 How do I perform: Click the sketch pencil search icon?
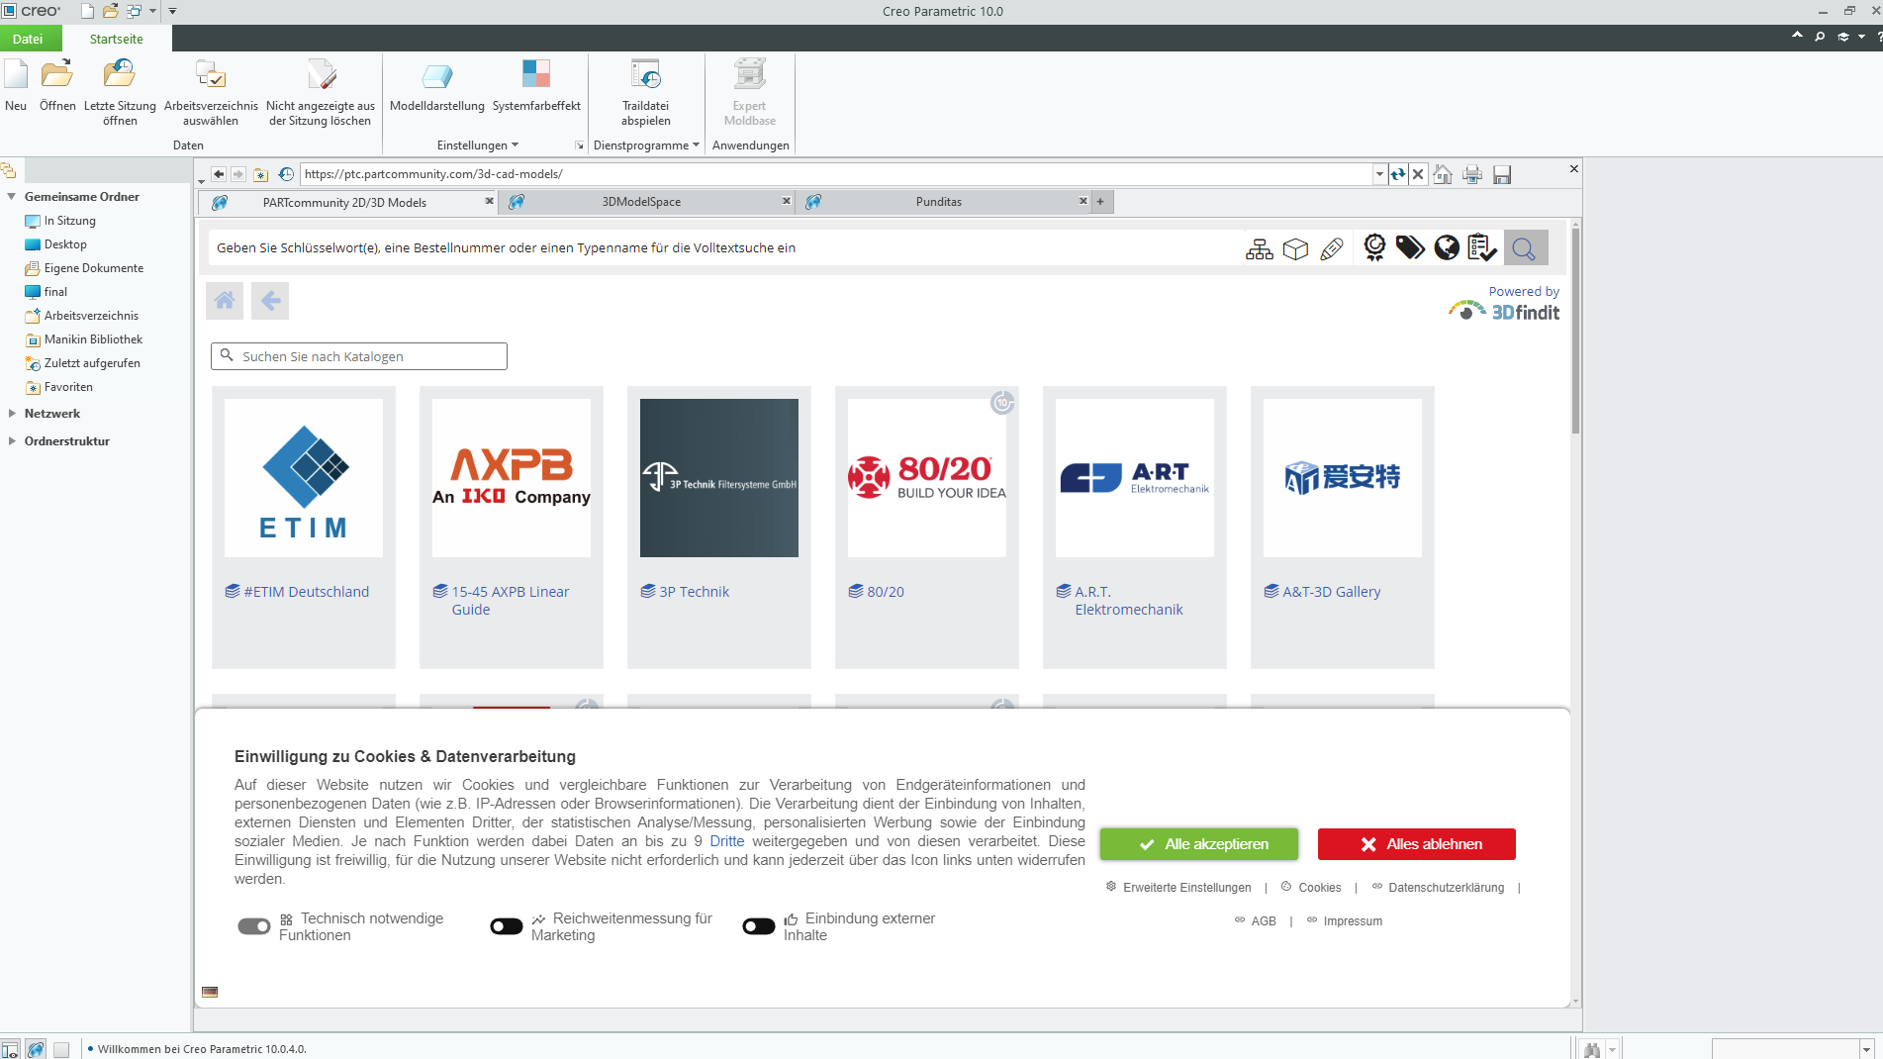1332,248
